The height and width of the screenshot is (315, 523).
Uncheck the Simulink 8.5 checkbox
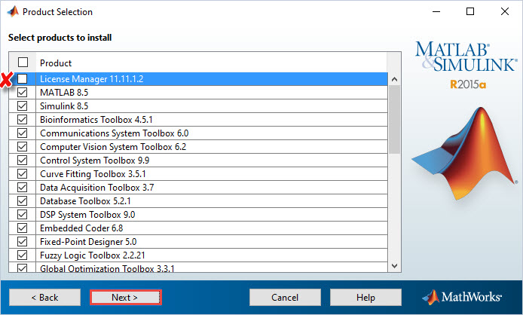pyautogui.click(x=23, y=106)
